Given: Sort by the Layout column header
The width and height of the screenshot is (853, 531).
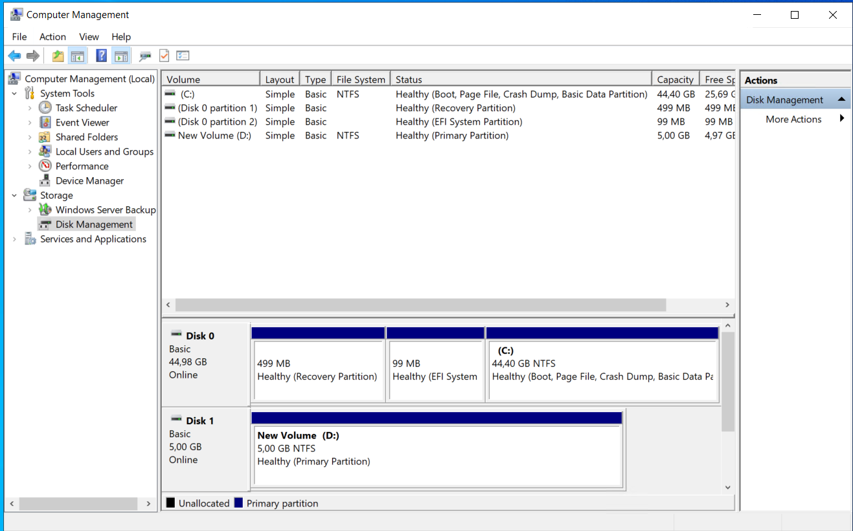Looking at the screenshot, I should [x=280, y=80].
